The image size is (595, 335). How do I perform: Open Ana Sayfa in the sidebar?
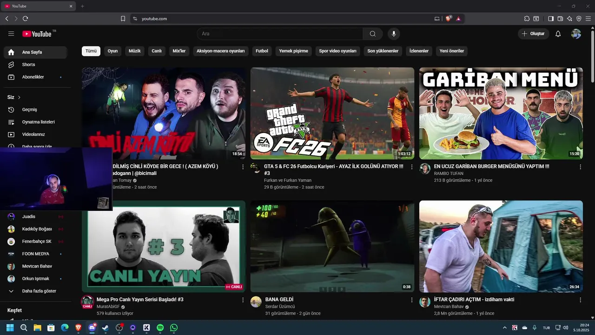pyautogui.click(x=35, y=52)
